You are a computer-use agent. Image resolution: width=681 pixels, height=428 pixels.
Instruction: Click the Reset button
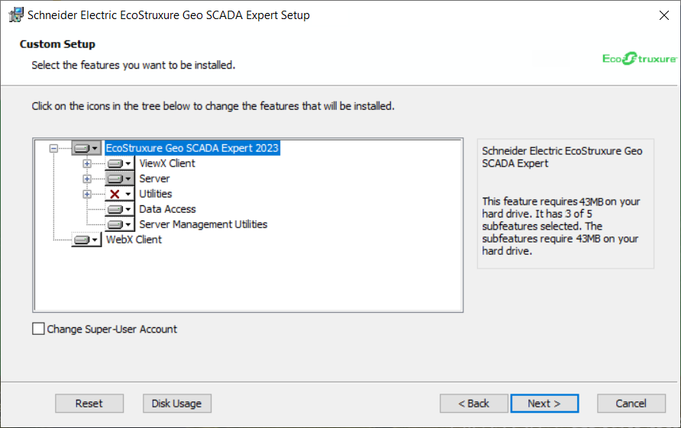point(89,404)
